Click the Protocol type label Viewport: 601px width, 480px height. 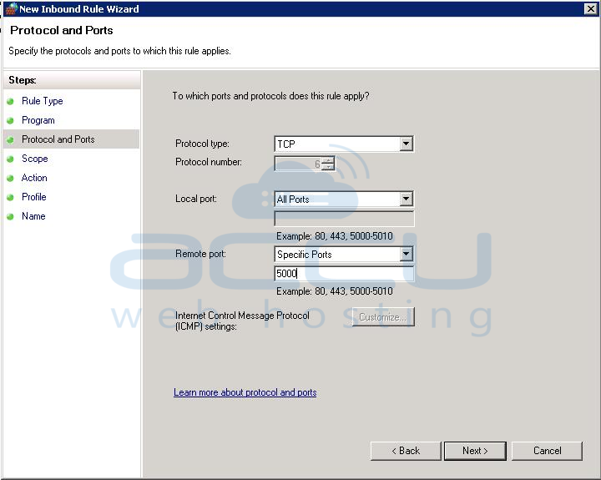pos(202,144)
